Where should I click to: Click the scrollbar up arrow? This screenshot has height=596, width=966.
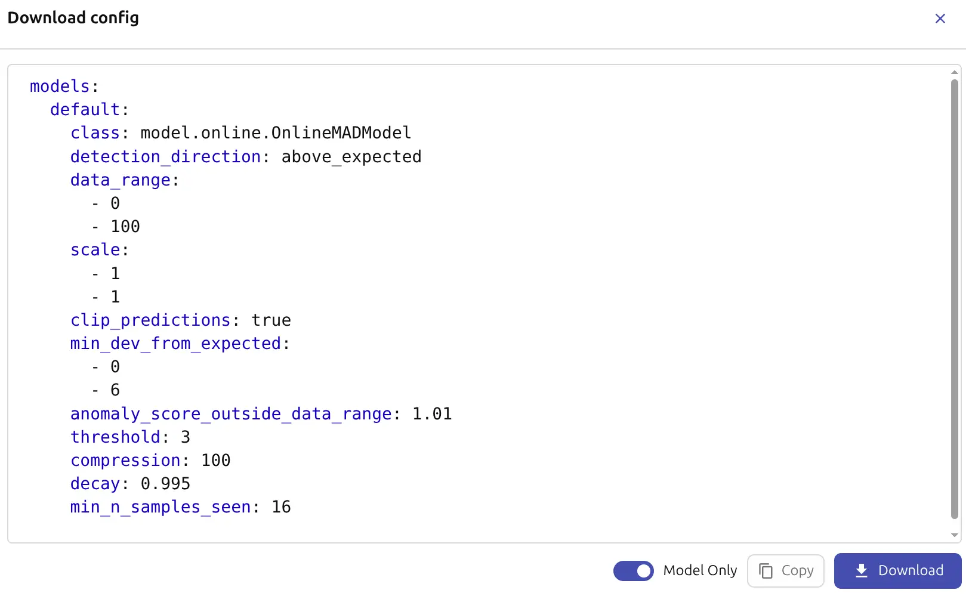pos(954,72)
